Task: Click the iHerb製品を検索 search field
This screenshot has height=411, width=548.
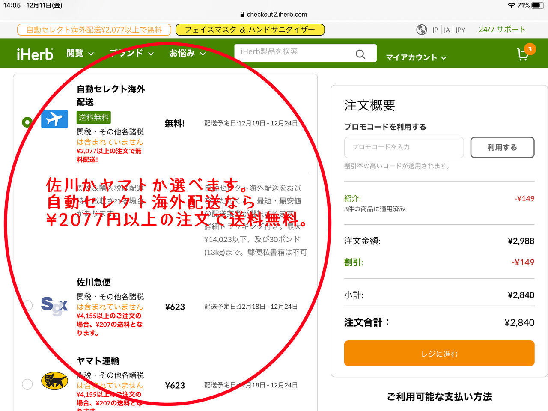Action: coord(305,53)
